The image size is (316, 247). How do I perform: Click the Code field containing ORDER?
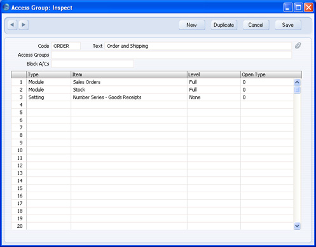pyautogui.click(x=66, y=46)
